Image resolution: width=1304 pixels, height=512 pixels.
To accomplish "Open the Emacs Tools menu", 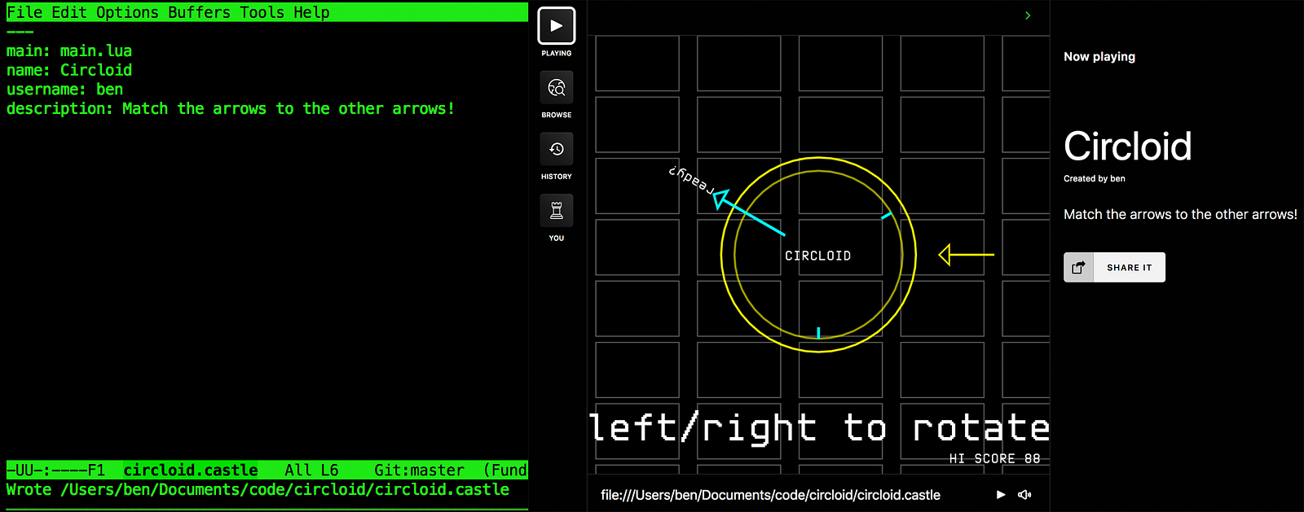I will (x=262, y=12).
